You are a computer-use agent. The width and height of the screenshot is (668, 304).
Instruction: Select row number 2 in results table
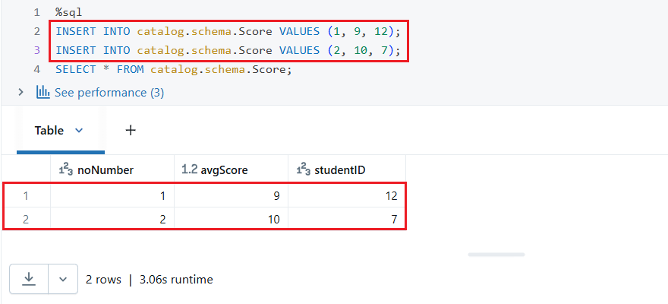[26, 220]
